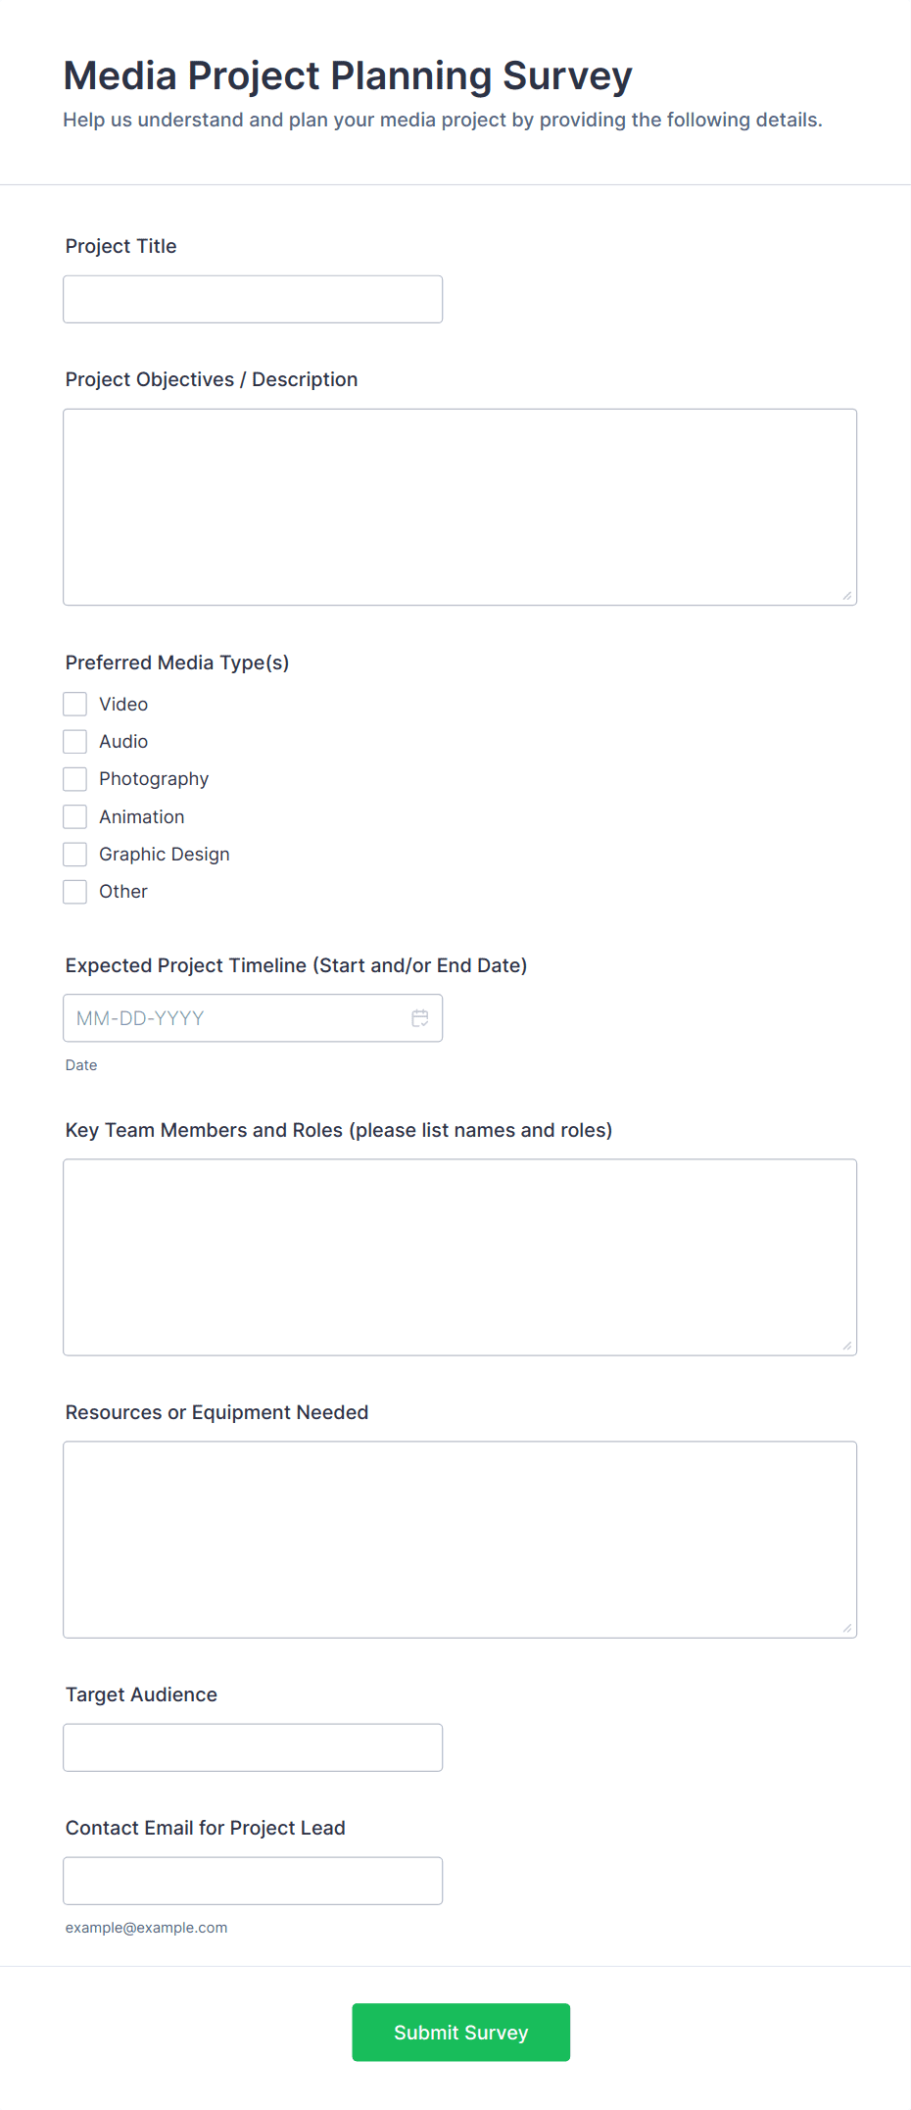Focus the Contact Email input field
The height and width of the screenshot is (2110, 911).
253,1881
